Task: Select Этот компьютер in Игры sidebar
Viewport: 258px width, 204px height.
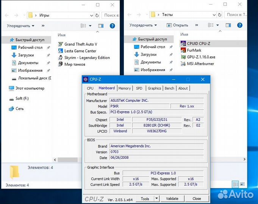Action: (27, 88)
